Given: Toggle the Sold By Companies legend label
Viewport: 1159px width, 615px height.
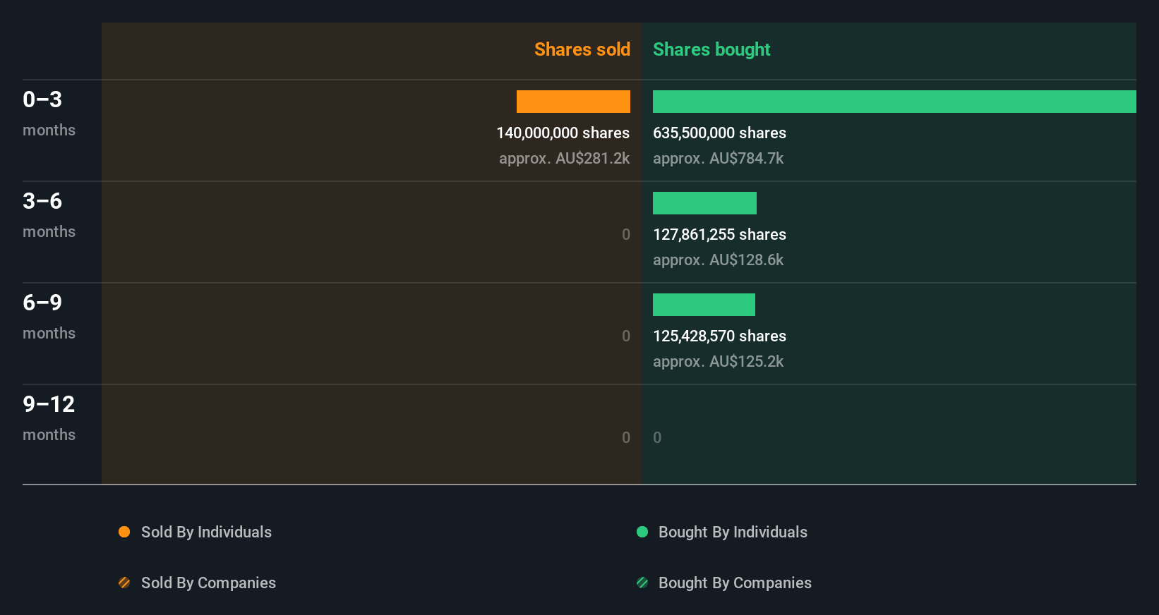Looking at the screenshot, I should [x=208, y=583].
